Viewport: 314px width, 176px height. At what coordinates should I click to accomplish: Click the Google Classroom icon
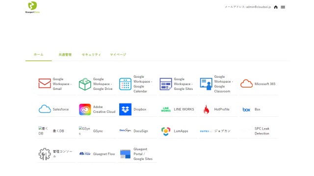206,84
